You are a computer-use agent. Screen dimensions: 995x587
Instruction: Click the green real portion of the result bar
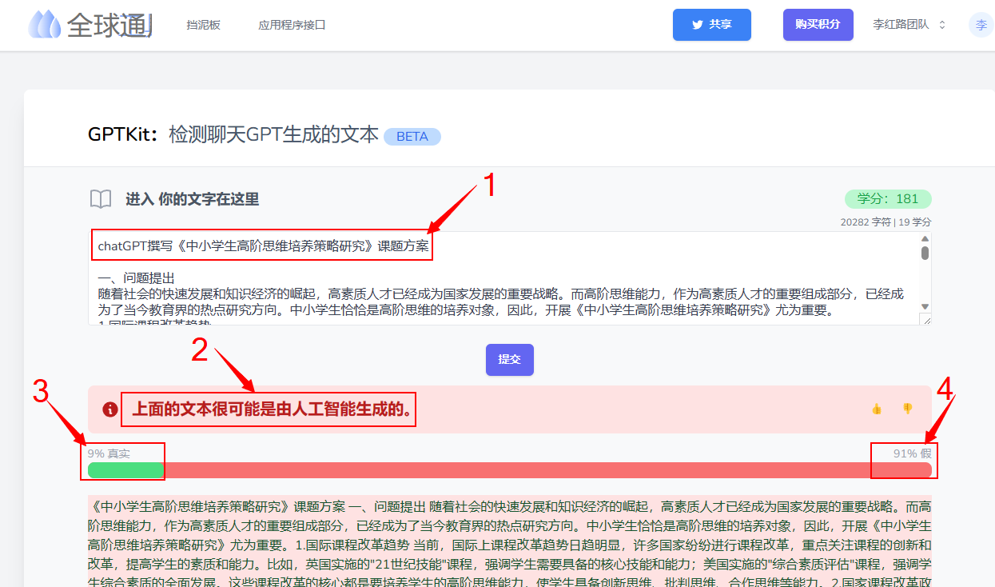125,470
